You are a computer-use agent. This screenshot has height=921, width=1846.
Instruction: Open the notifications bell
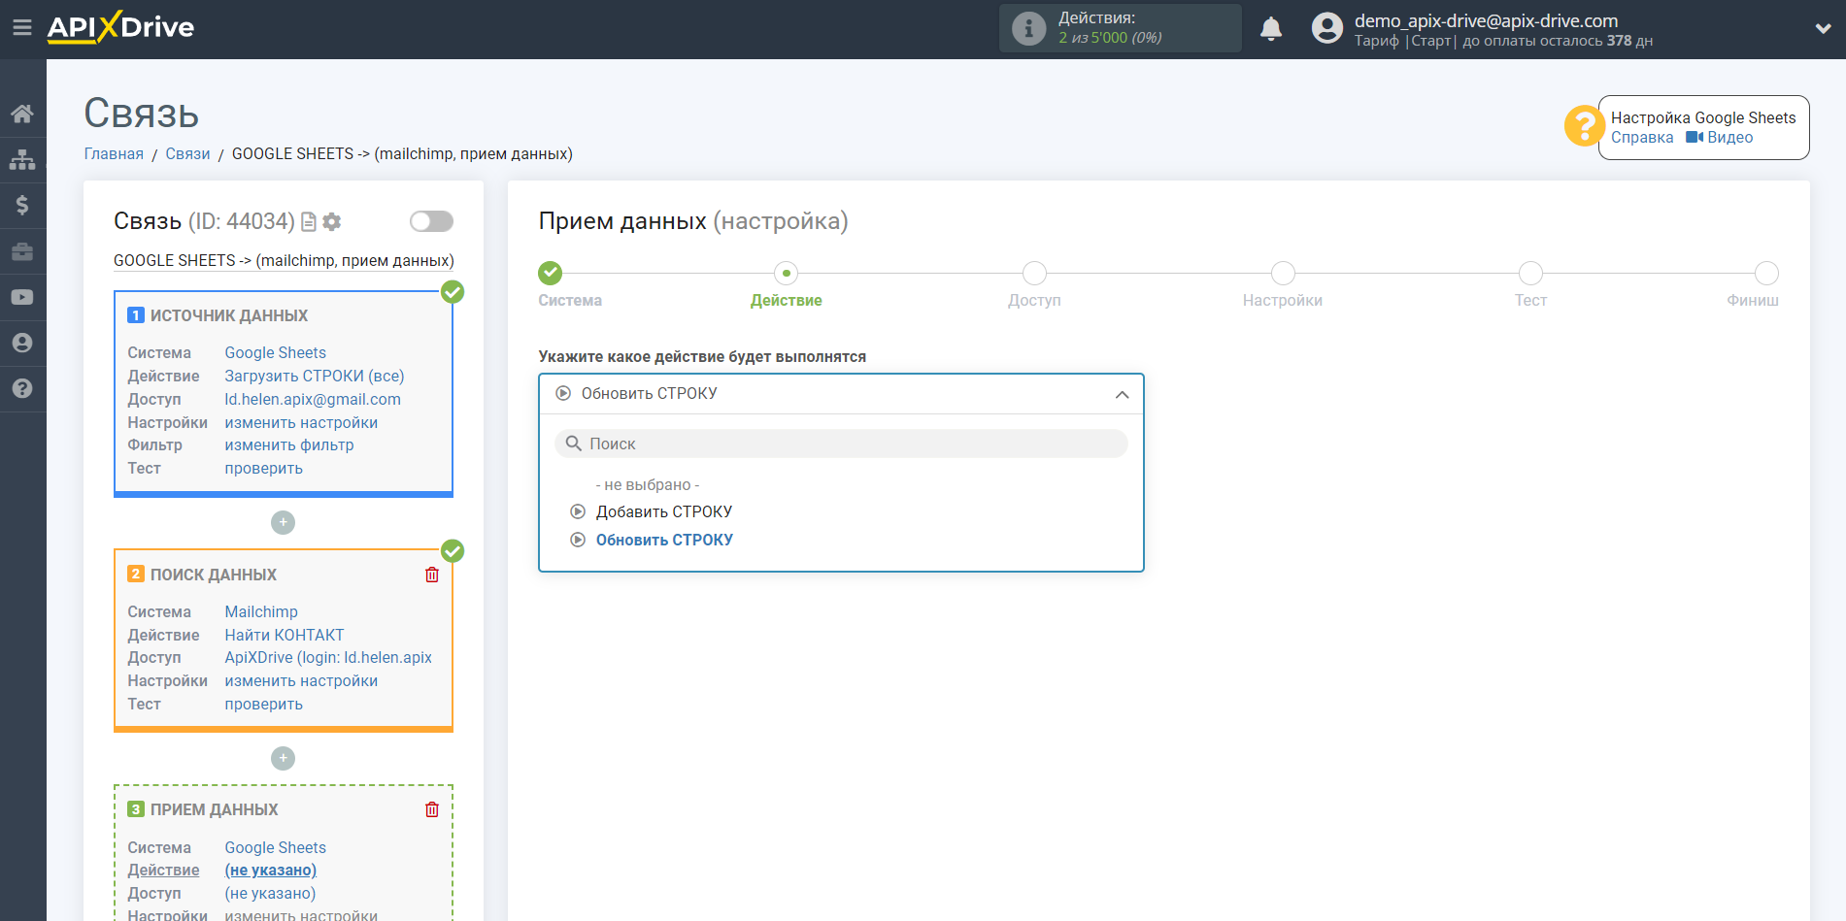pyautogui.click(x=1271, y=29)
